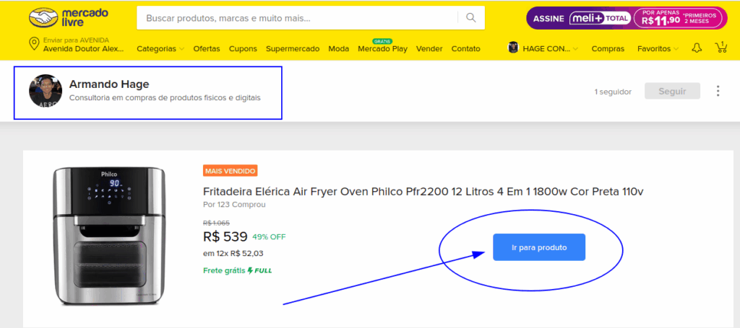
Task: Click the MAIS VENDIDO badge
Action: pyautogui.click(x=231, y=170)
